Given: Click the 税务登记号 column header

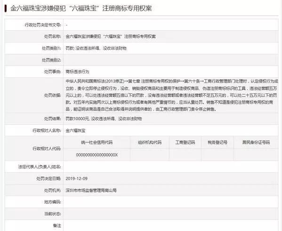Looking at the screenshot, I should pos(218,142).
